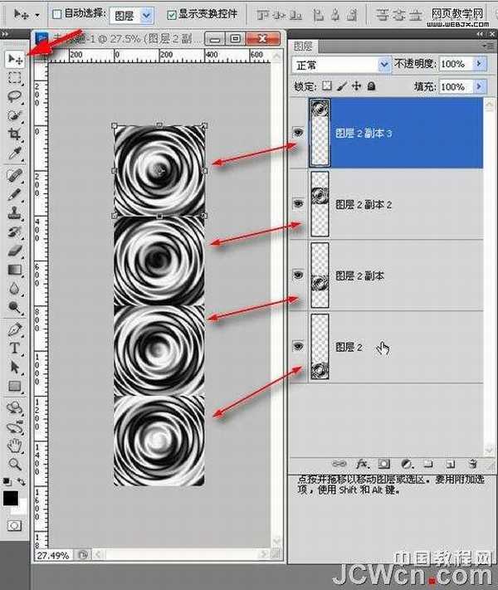Select the Healing Brush tool

[15, 175]
